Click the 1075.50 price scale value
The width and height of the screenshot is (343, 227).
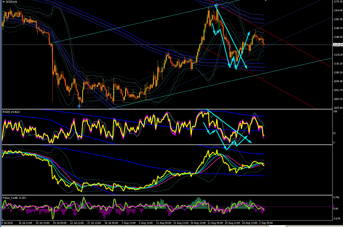(x=338, y=108)
